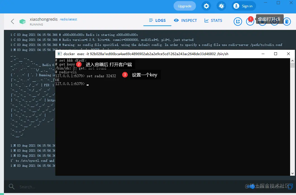Click the 'RUNNING' status text

pos(36,24)
